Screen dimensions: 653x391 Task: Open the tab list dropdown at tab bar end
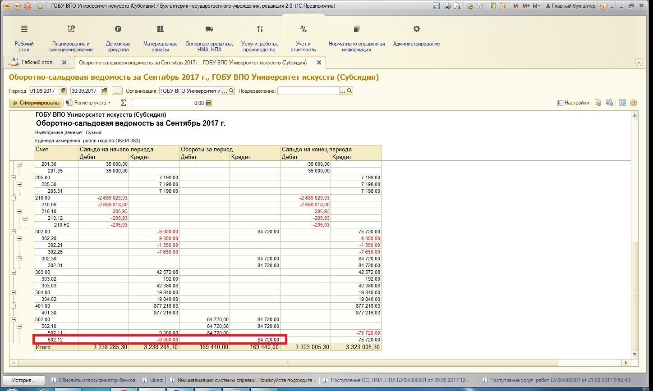(639, 63)
